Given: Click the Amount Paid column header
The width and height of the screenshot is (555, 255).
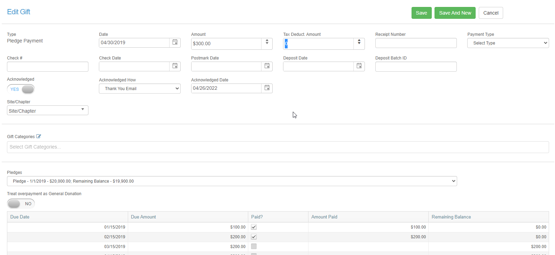Looking at the screenshot, I should click(x=368, y=217).
